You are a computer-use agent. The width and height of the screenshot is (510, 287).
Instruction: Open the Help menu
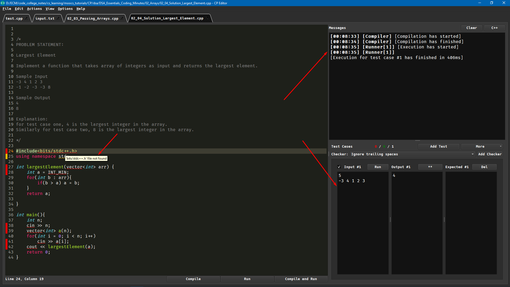[81, 9]
